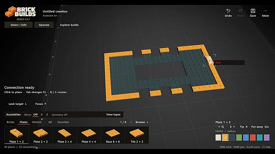Click the Untitled creation title
The height and width of the screenshot is (154, 275).
tap(55, 11)
